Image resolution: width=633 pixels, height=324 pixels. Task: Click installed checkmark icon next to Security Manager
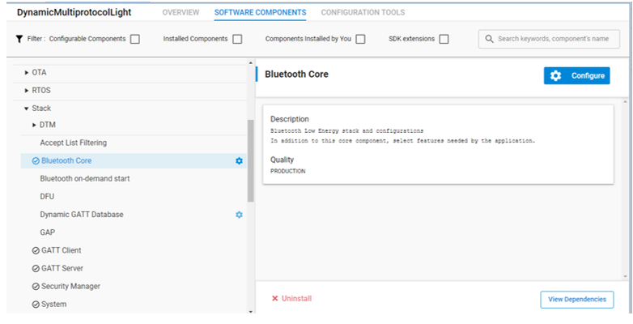click(36, 287)
